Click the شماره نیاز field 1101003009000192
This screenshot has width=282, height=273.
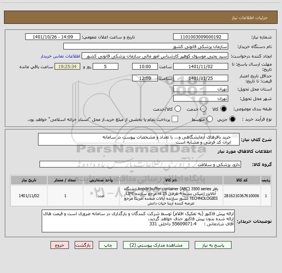point(201,37)
